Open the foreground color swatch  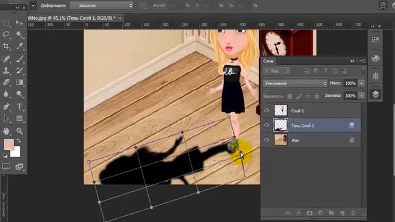(x=8, y=144)
